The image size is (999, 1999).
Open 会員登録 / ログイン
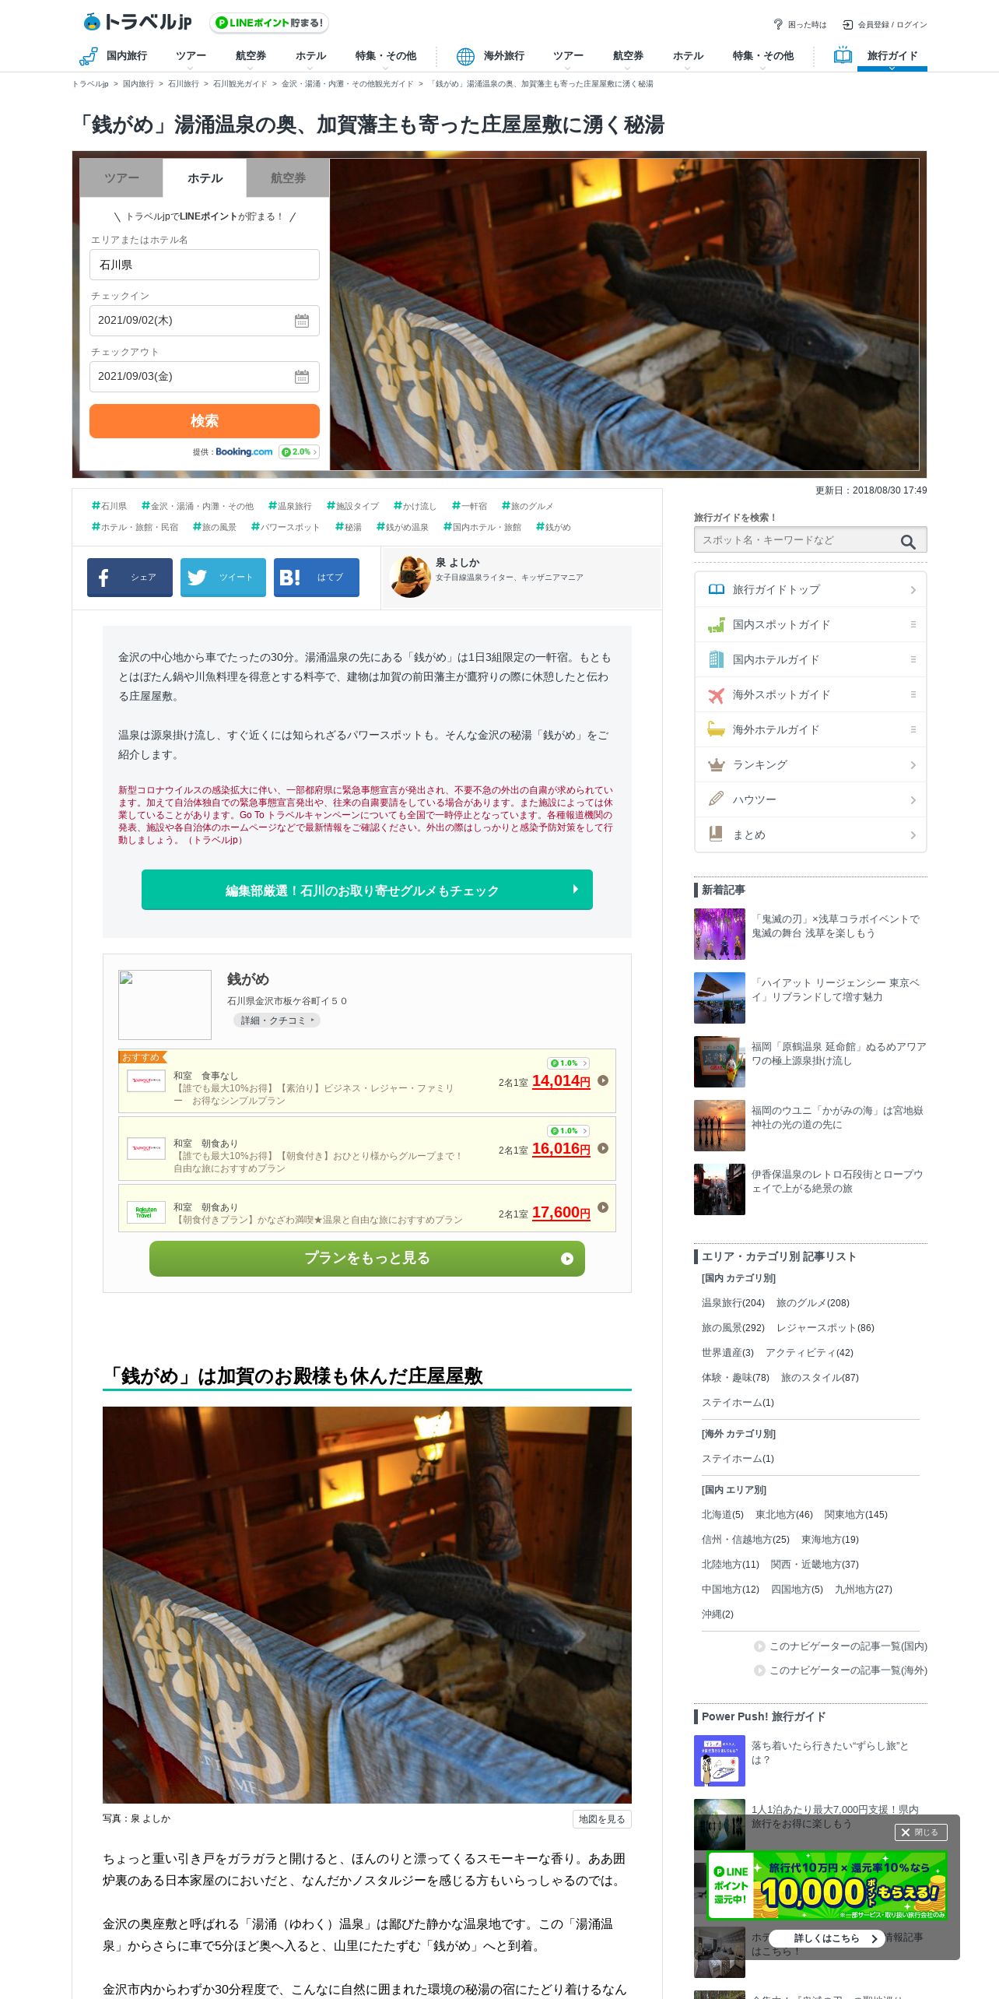coord(885,25)
